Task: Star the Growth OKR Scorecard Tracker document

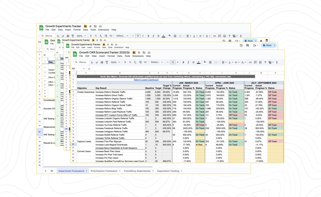Action: (139, 53)
